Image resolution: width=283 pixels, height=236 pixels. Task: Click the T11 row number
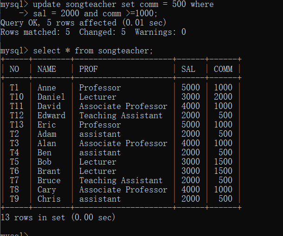click(x=16, y=106)
